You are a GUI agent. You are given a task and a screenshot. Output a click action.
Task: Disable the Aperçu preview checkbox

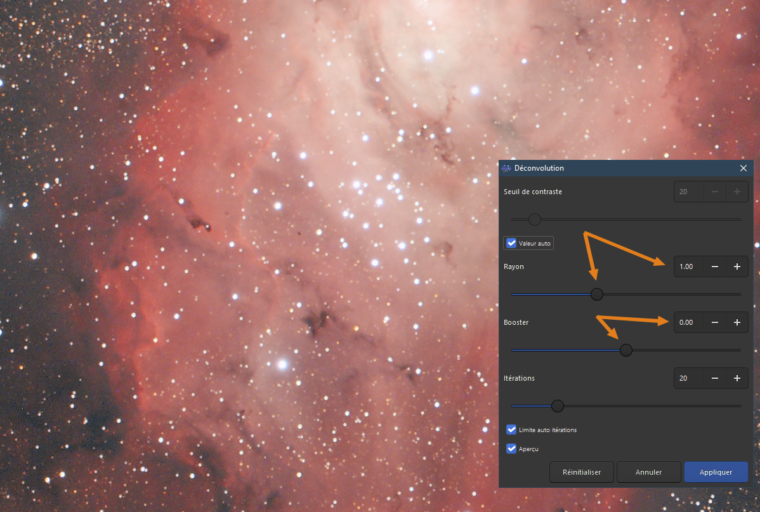point(511,449)
